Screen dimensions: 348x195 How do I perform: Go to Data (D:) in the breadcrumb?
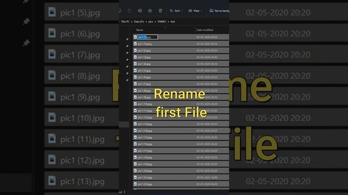tap(139, 22)
